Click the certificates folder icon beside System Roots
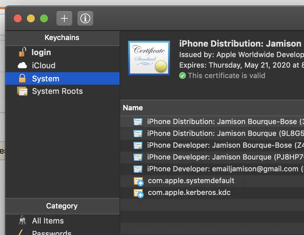This screenshot has height=235, width=304. click(x=22, y=91)
